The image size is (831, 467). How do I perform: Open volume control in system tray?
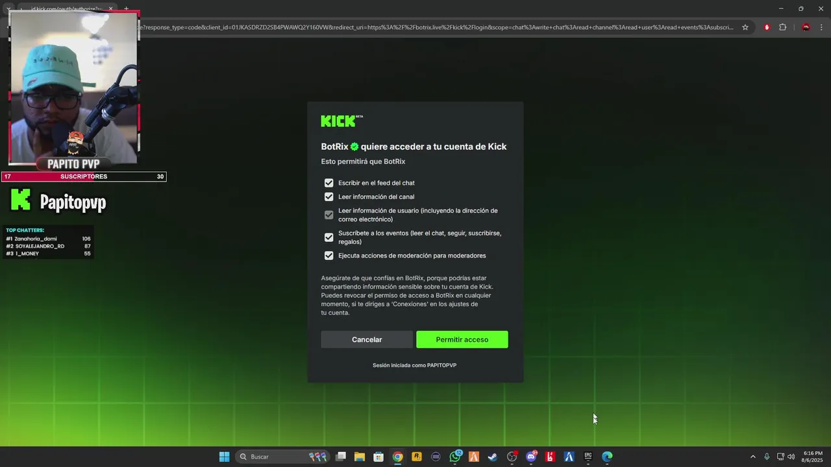(791, 457)
